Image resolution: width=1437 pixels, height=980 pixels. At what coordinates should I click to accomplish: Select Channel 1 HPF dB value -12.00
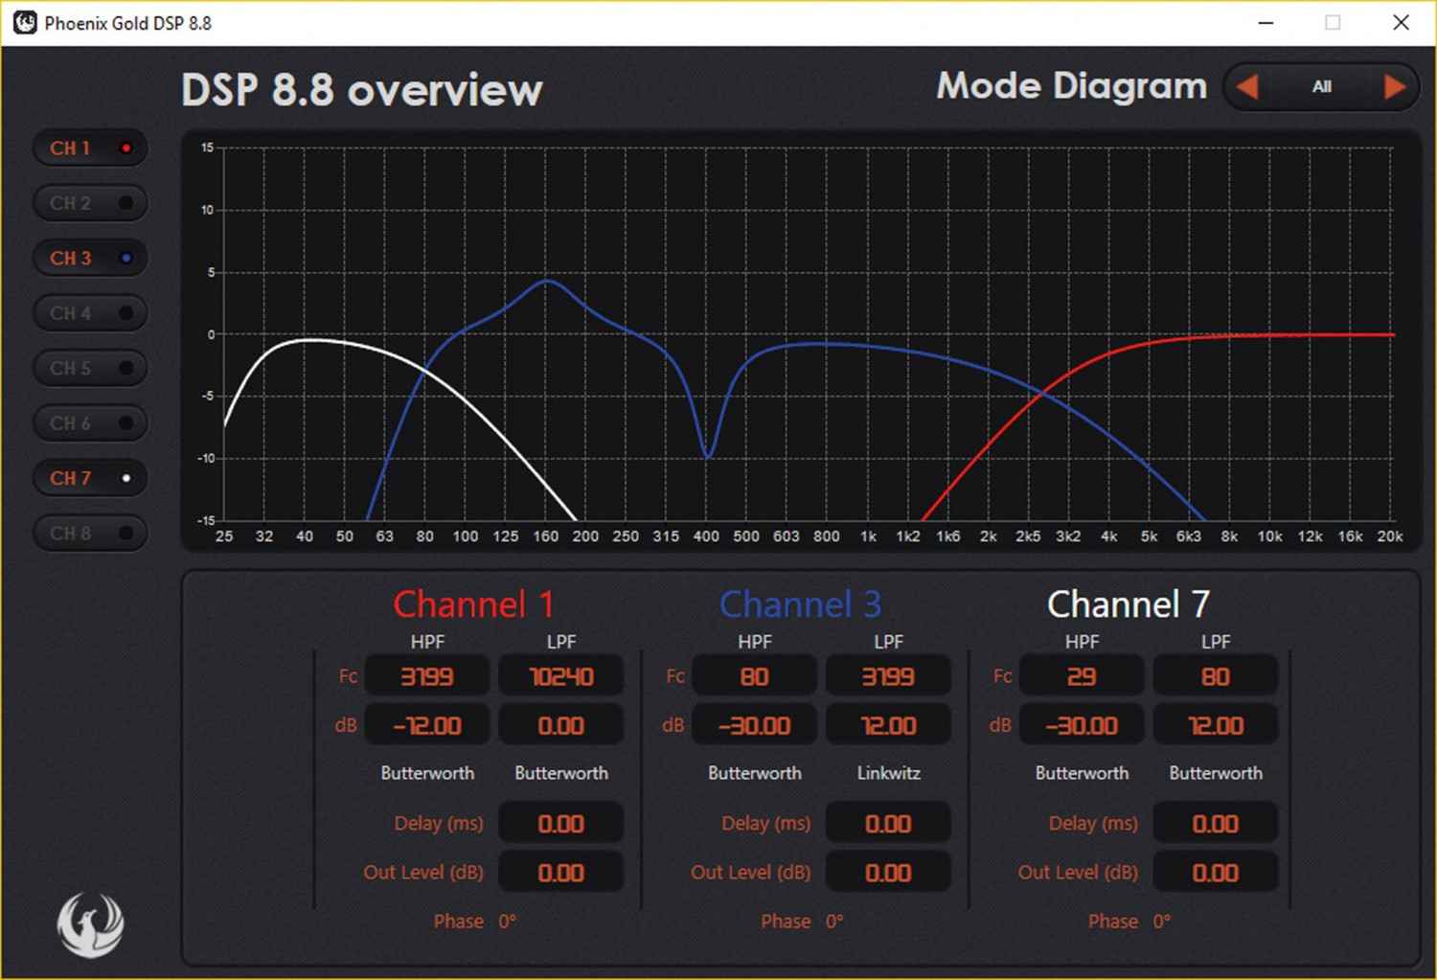427,725
